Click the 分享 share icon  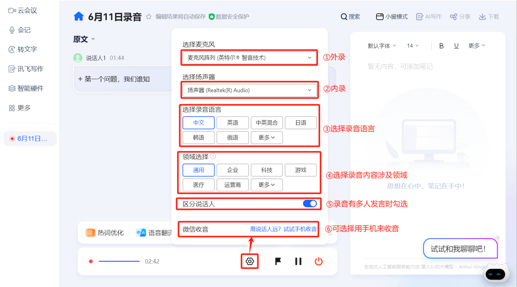click(453, 17)
